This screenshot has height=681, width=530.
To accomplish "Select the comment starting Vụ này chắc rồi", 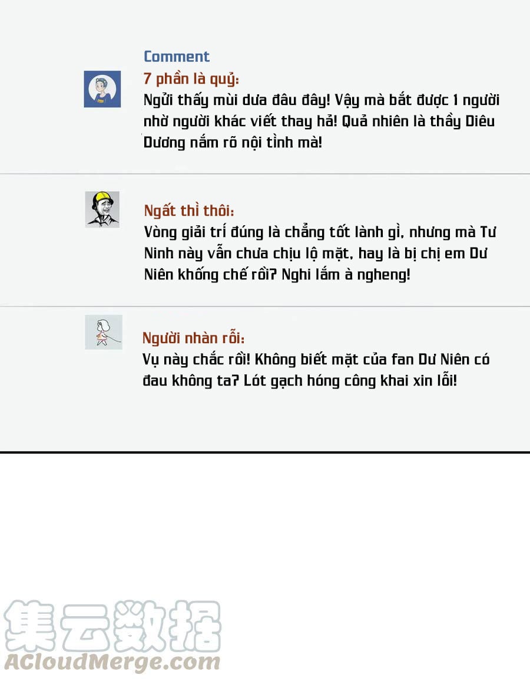I will click(316, 370).
